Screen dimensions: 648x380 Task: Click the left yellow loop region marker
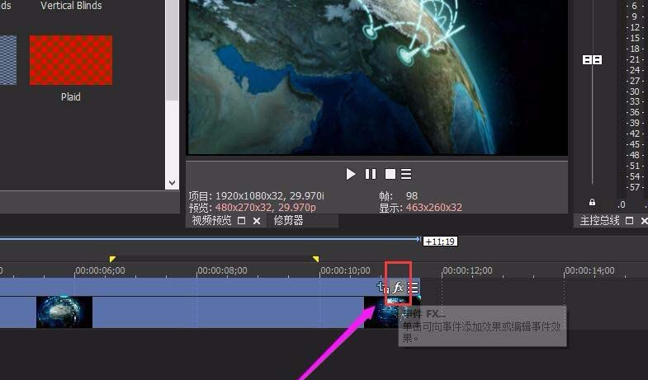tap(112, 259)
